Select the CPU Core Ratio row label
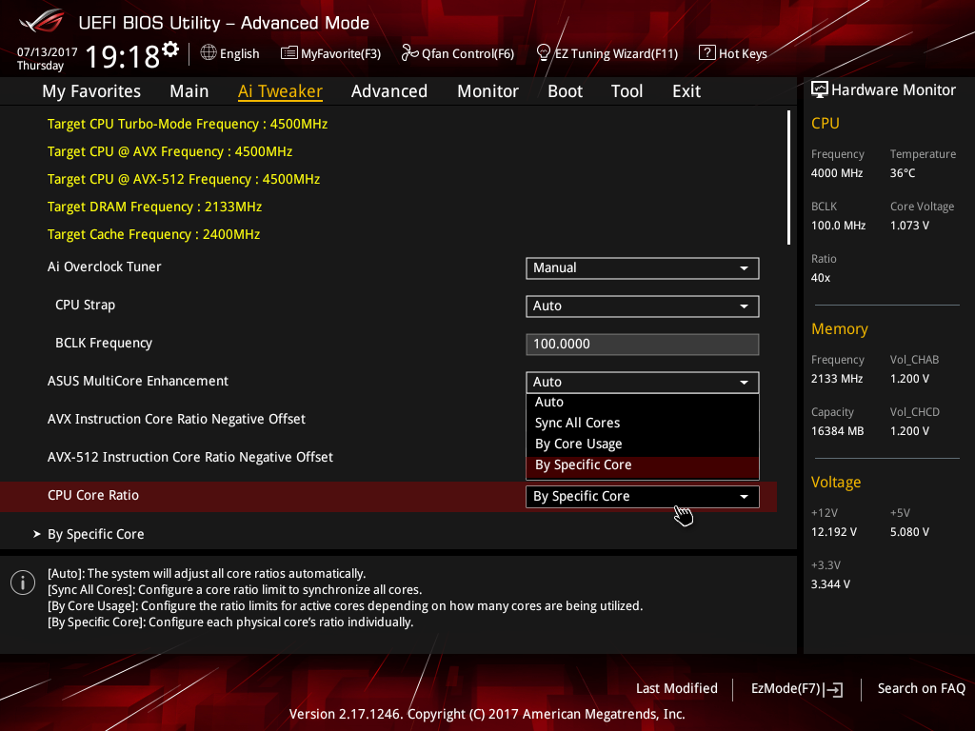The width and height of the screenshot is (975, 731). 93,495
